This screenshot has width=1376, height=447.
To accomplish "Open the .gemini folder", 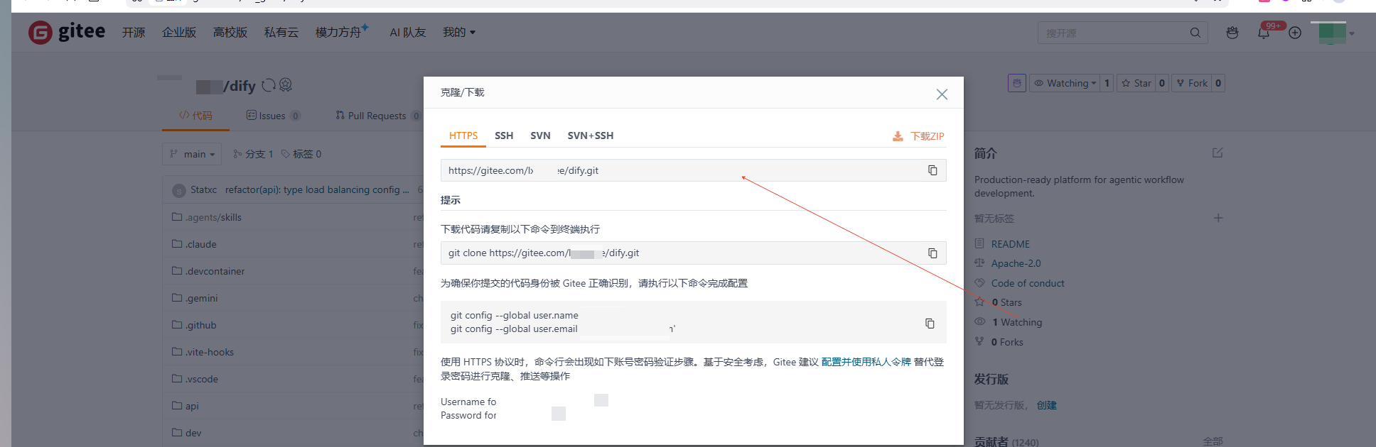I will (x=195, y=298).
